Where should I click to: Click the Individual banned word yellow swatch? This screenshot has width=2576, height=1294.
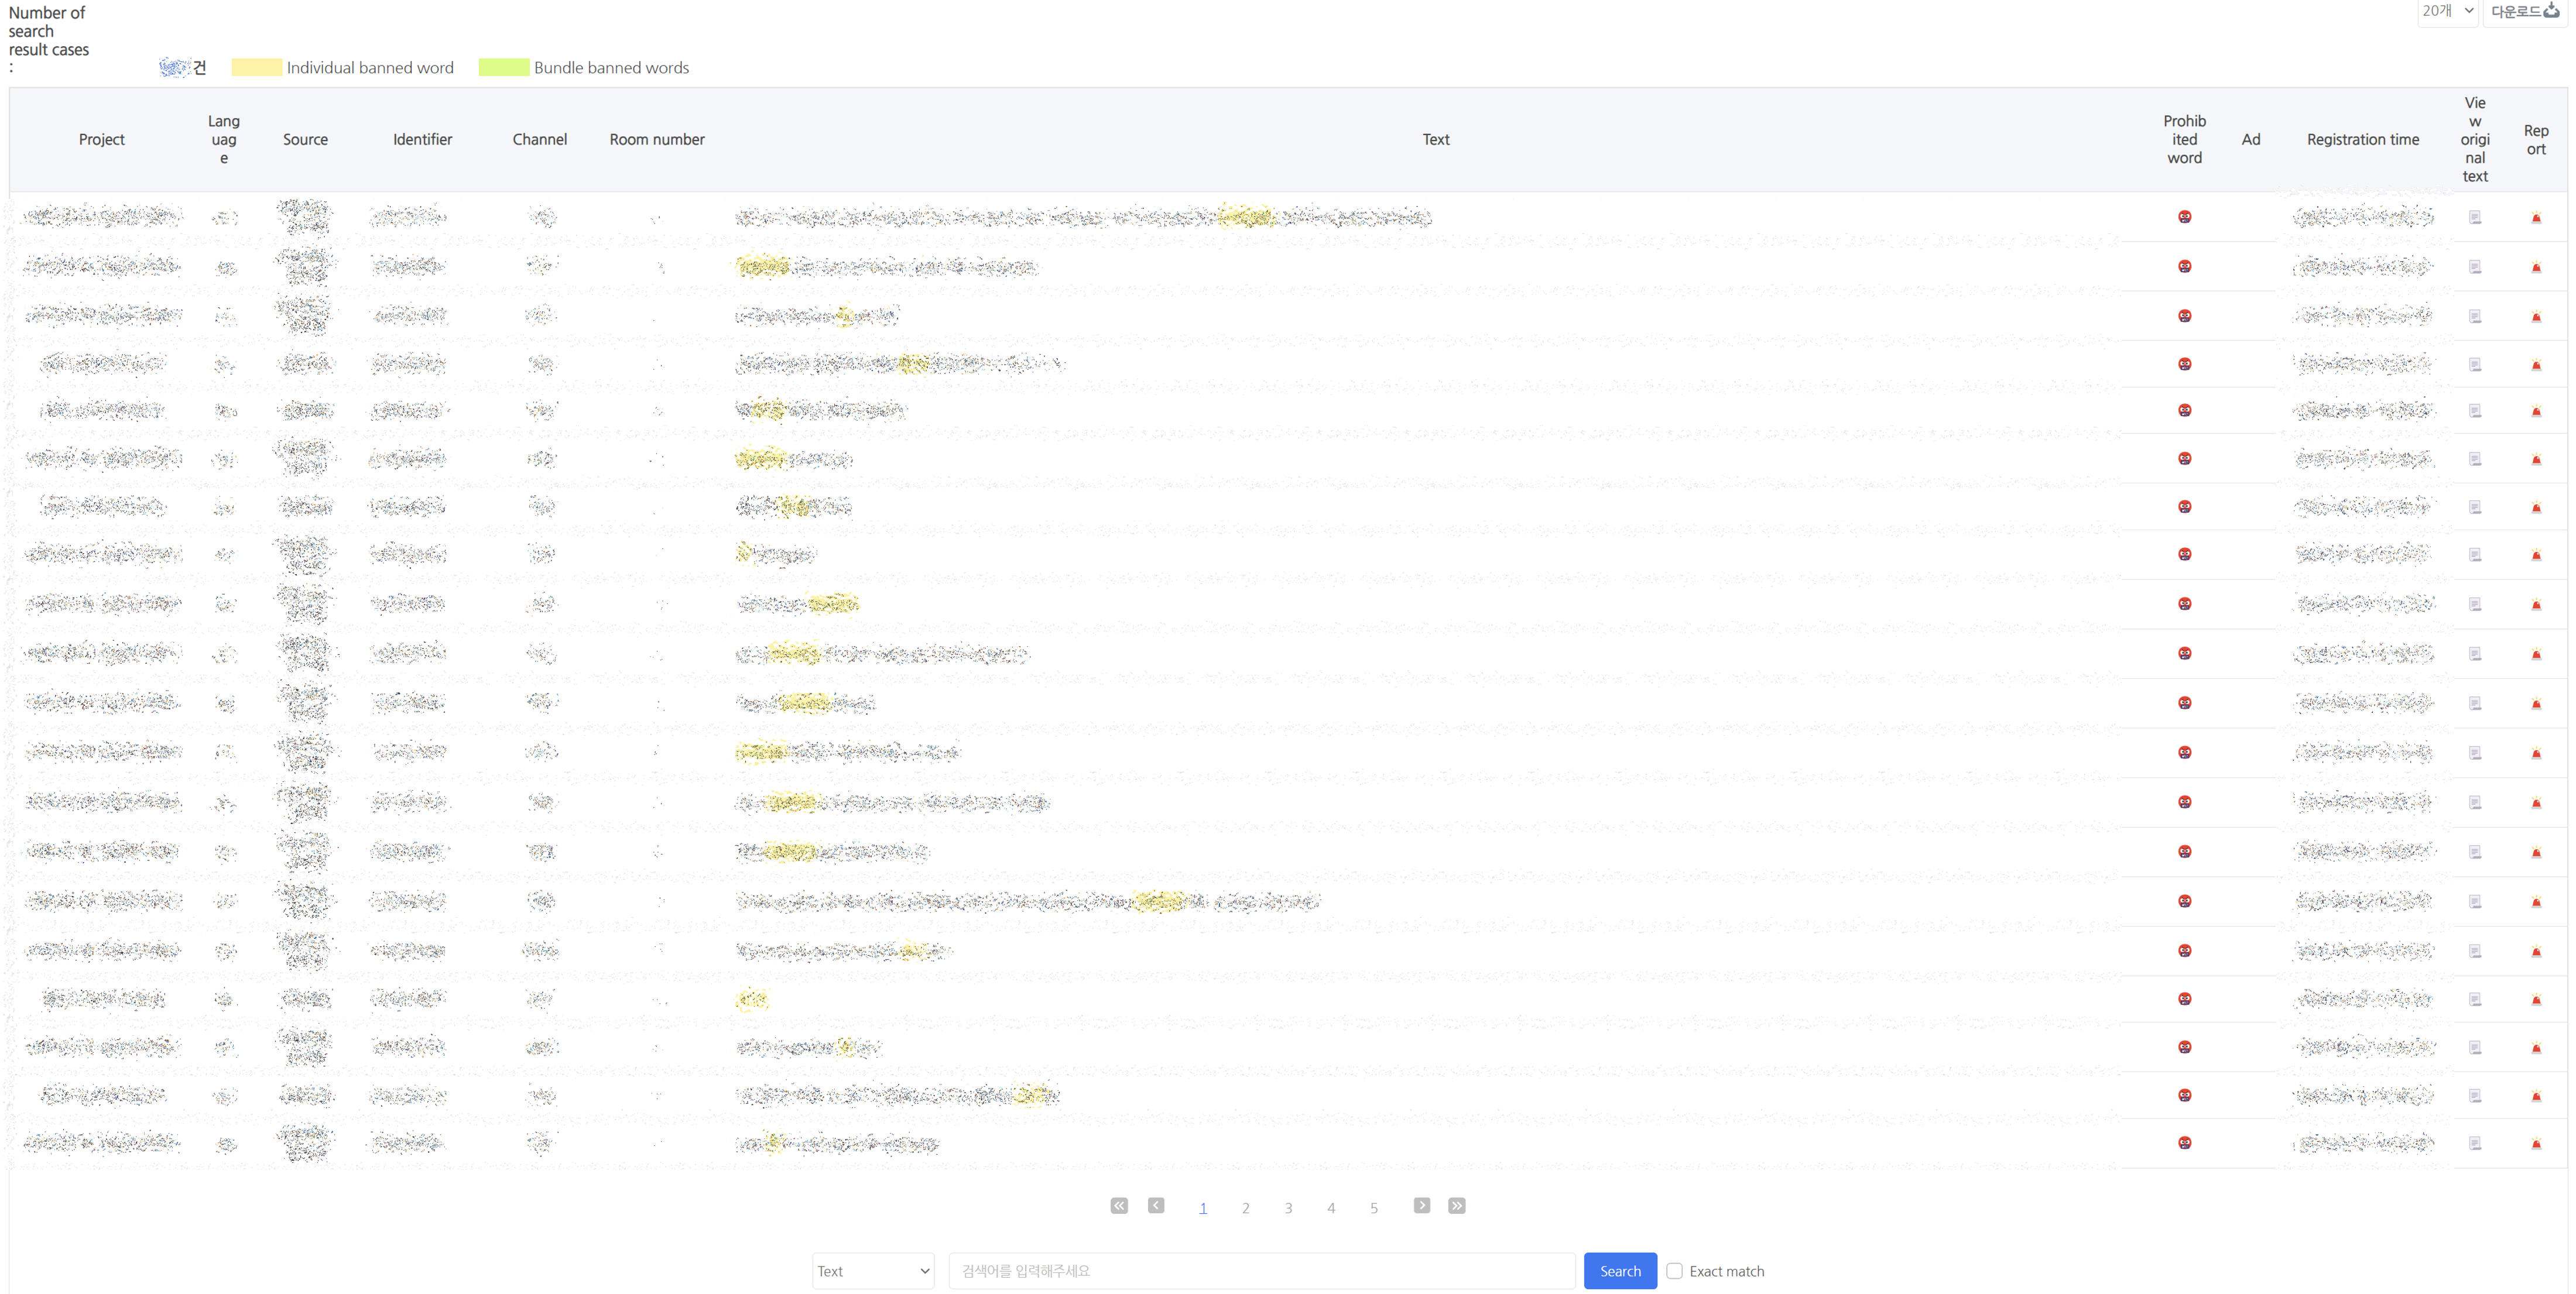pos(256,67)
